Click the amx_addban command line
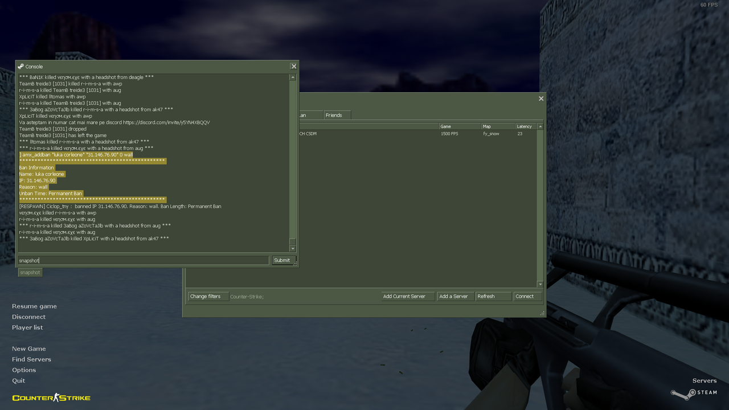 point(76,155)
